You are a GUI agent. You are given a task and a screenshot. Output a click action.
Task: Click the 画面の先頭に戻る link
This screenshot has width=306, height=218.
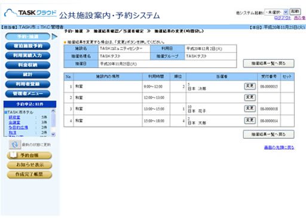click(279, 147)
